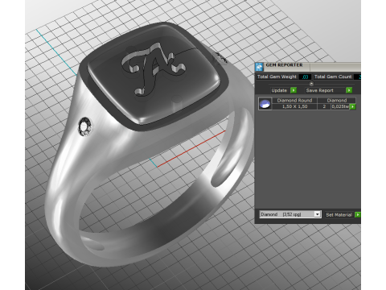This screenshot has height=290, width=386.
Task: Click the Total Gem Count label
Action: pos(333,77)
